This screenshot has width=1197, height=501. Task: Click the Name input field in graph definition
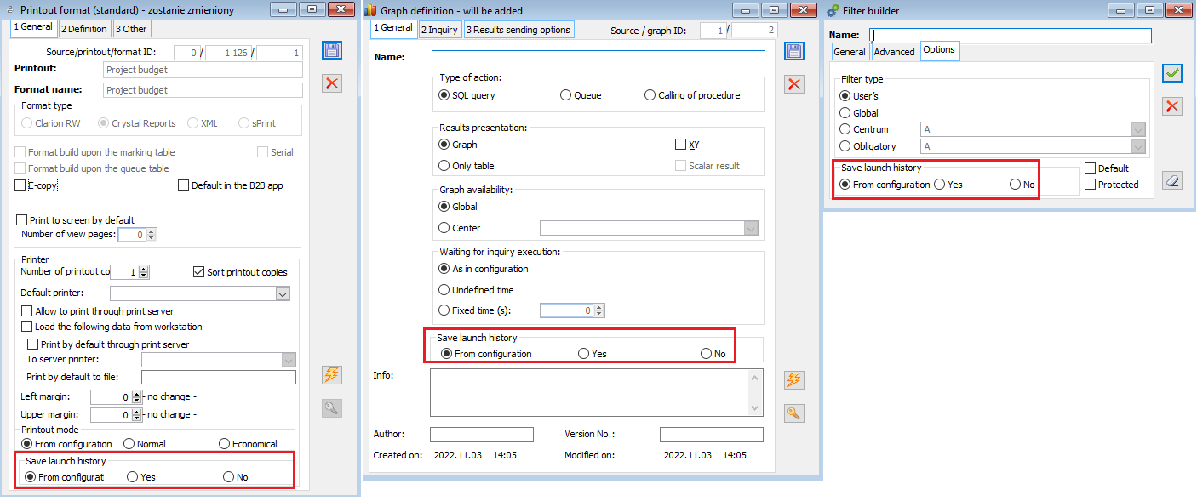coord(596,57)
